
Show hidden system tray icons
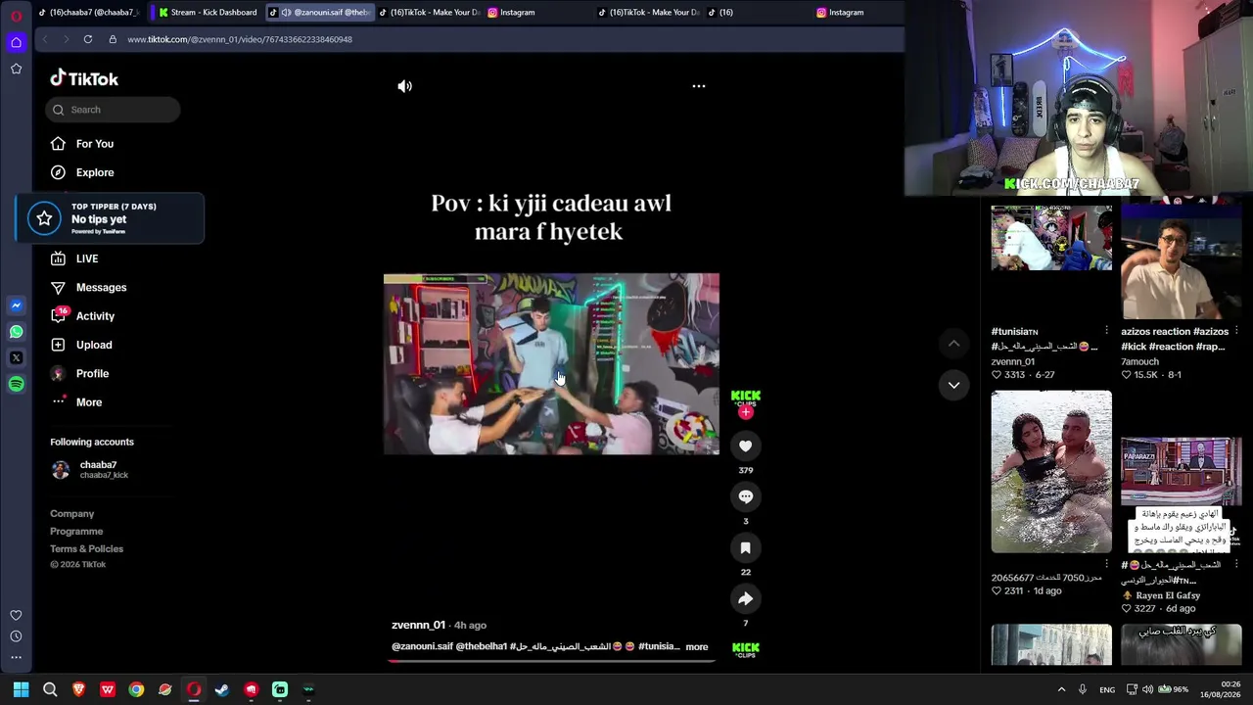pyautogui.click(x=1061, y=689)
